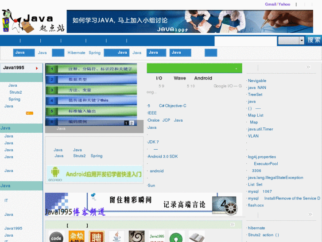Click the Java duke site logo
Image resolution: width=322 pixels, height=242 pixels.
coord(33,21)
